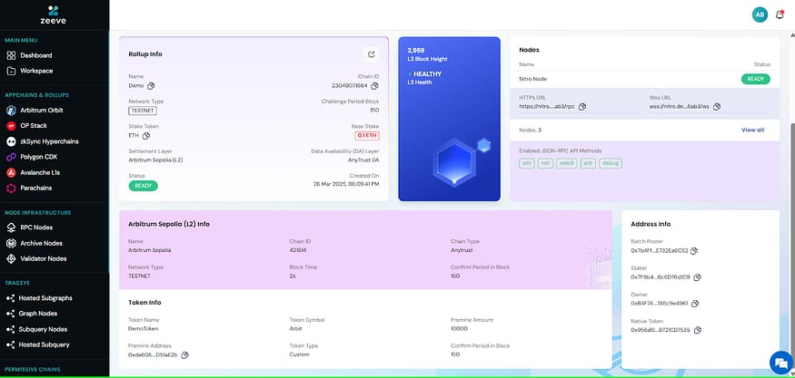Open the chat support widget
Viewport: 795px width, 378px height.
tap(781, 363)
